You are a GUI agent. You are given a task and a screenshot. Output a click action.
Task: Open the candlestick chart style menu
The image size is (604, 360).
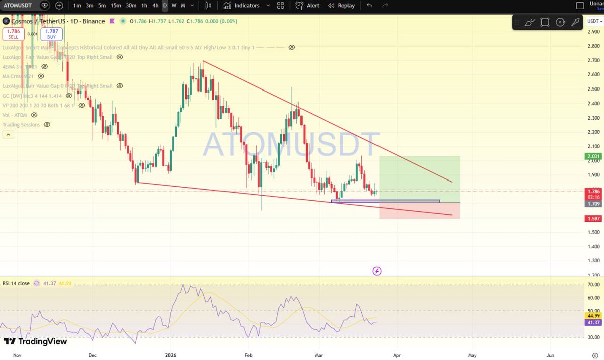(207, 6)
